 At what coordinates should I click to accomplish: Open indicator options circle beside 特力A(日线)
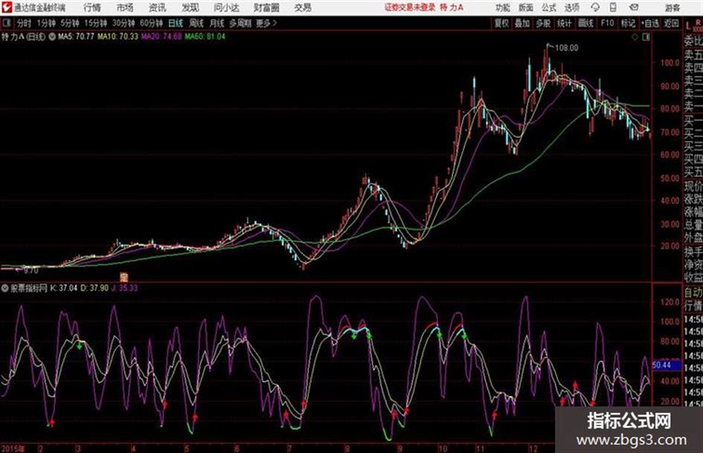[x=52, y=36]
